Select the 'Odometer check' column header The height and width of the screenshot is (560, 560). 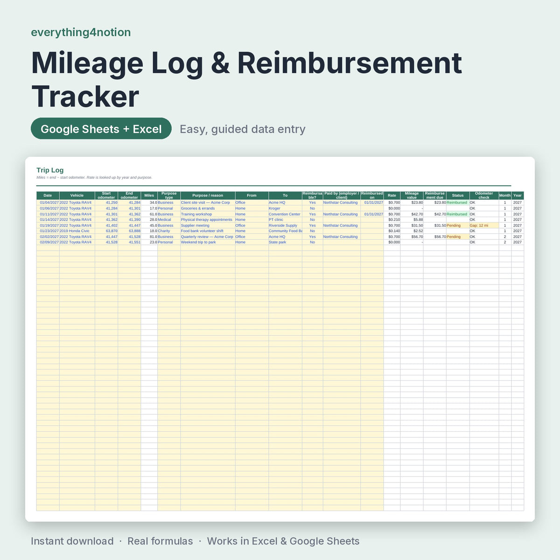[484, 196]
